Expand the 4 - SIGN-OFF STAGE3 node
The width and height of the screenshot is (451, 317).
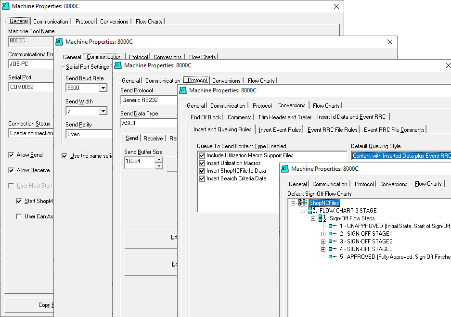click(323, 249)
